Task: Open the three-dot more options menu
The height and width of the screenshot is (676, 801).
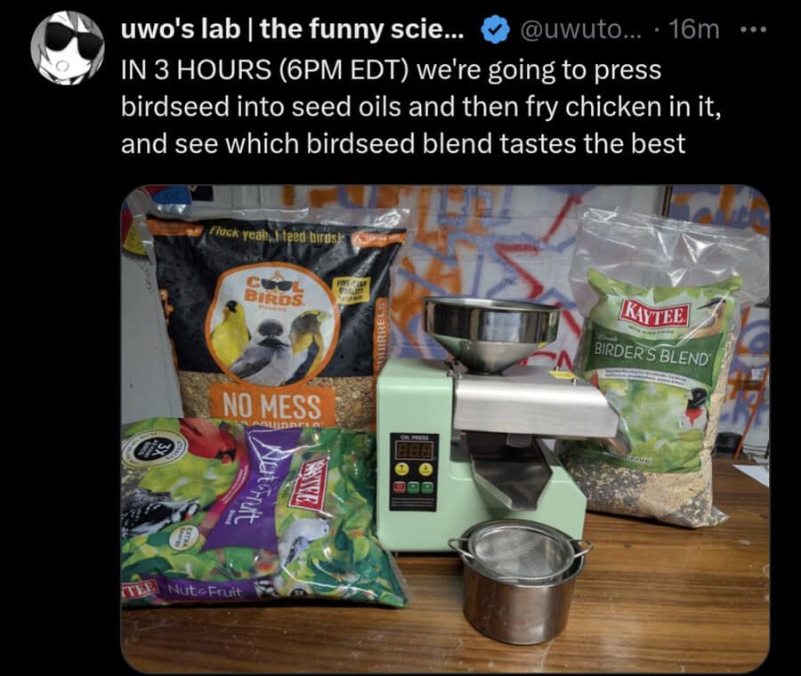Action: pyautogui.click(x=754, y=30)
